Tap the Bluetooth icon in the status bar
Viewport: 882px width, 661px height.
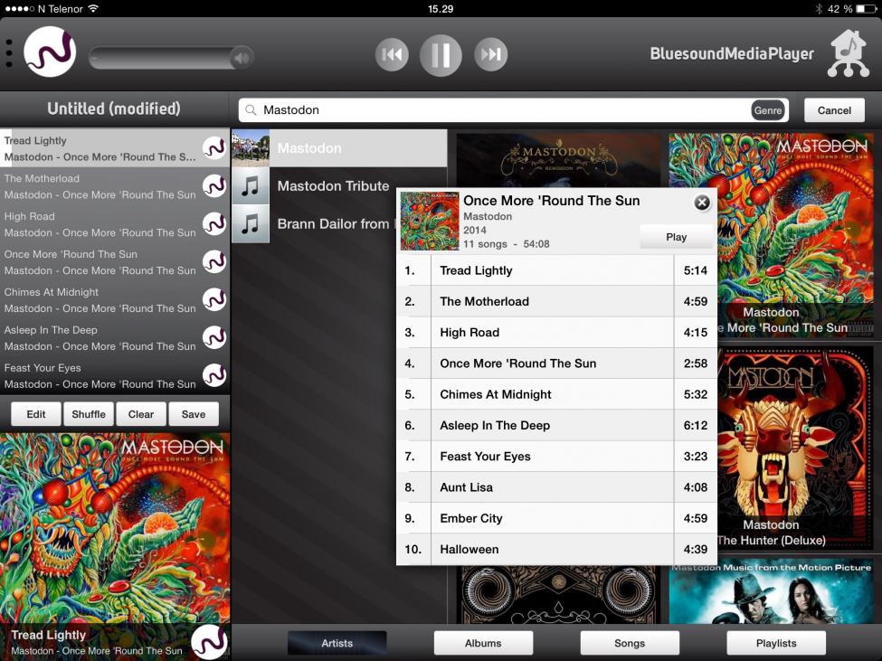(x=819, y=8)
